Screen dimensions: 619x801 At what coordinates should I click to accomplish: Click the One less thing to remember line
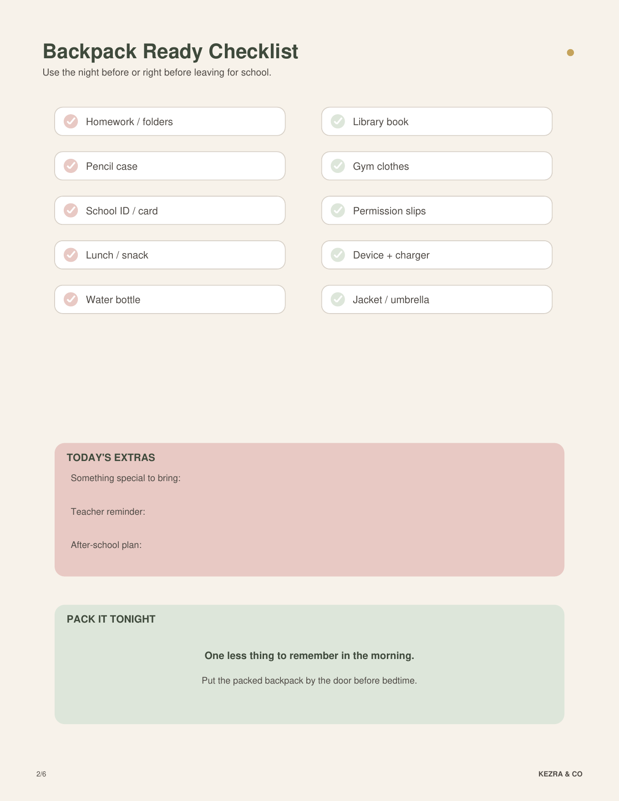[309, 656]
